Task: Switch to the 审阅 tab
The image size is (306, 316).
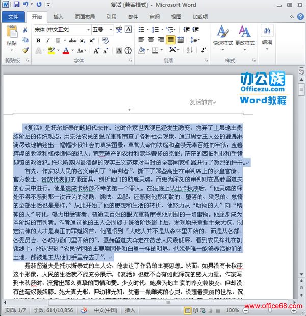Action: pos(155,17)
